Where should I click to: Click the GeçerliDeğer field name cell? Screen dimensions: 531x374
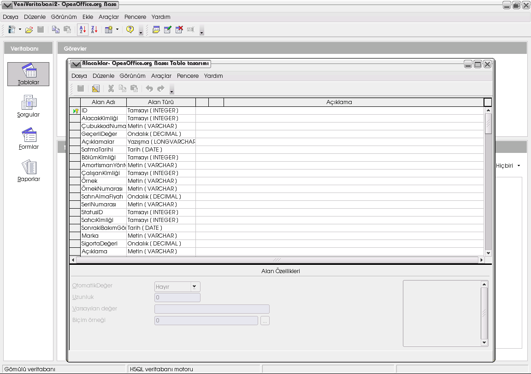tap(103, 134)
